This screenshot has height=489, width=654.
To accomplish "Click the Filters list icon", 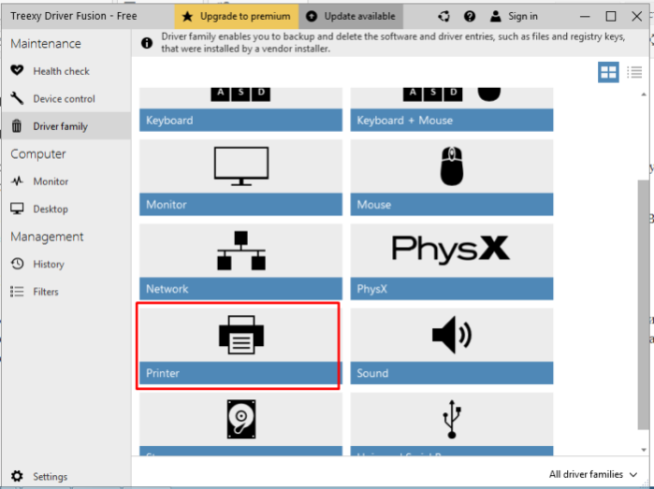I will [x=17, y=291].
